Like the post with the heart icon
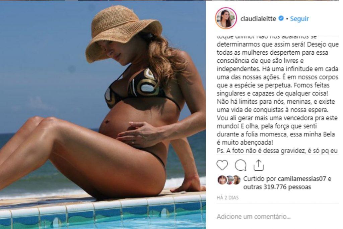The width and height of the screenshot is (343, 229). [222, 165]
